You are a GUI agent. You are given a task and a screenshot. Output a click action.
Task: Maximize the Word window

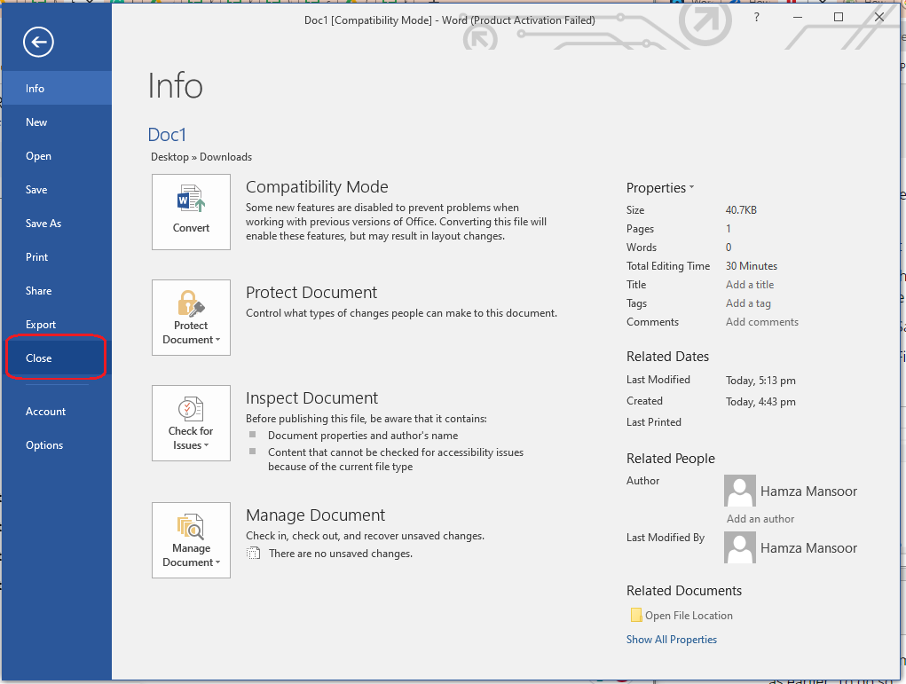point(839,18)
